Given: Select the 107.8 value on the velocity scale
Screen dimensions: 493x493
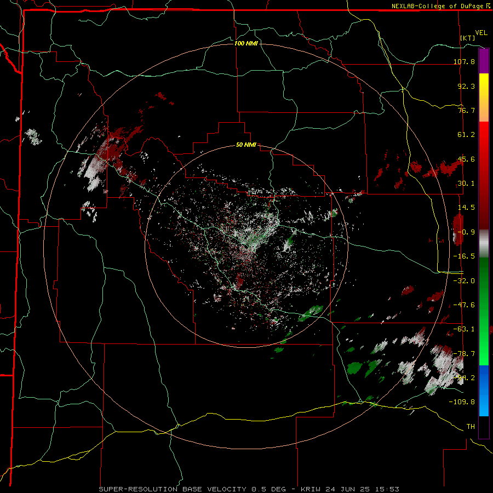Looking at the screenshot, I should (464, 61).
